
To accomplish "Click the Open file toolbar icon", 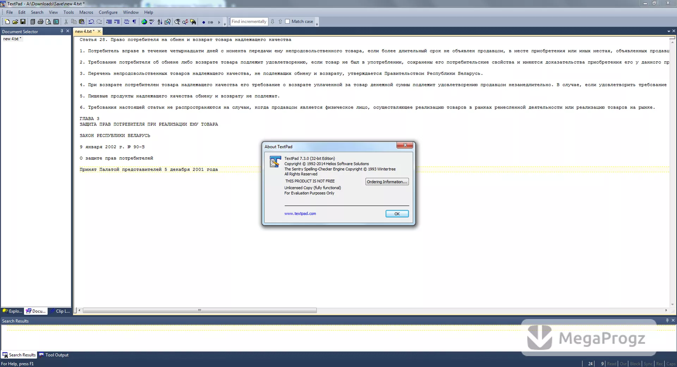I will [15, 22].
